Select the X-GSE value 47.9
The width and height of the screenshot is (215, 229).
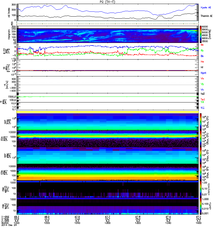click(77, 217)
